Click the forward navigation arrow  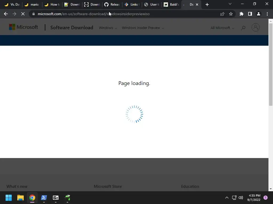[14, 14]
